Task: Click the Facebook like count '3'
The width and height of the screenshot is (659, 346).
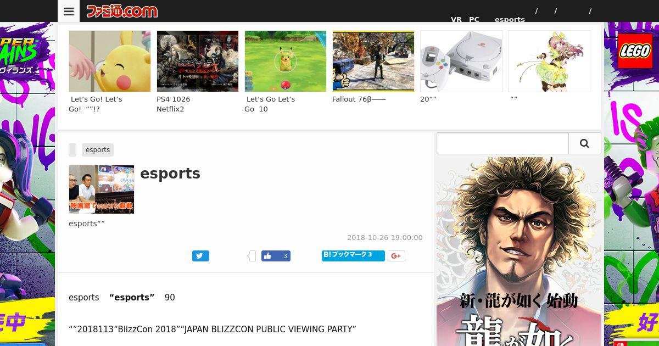Action: [x=285, y=256]
